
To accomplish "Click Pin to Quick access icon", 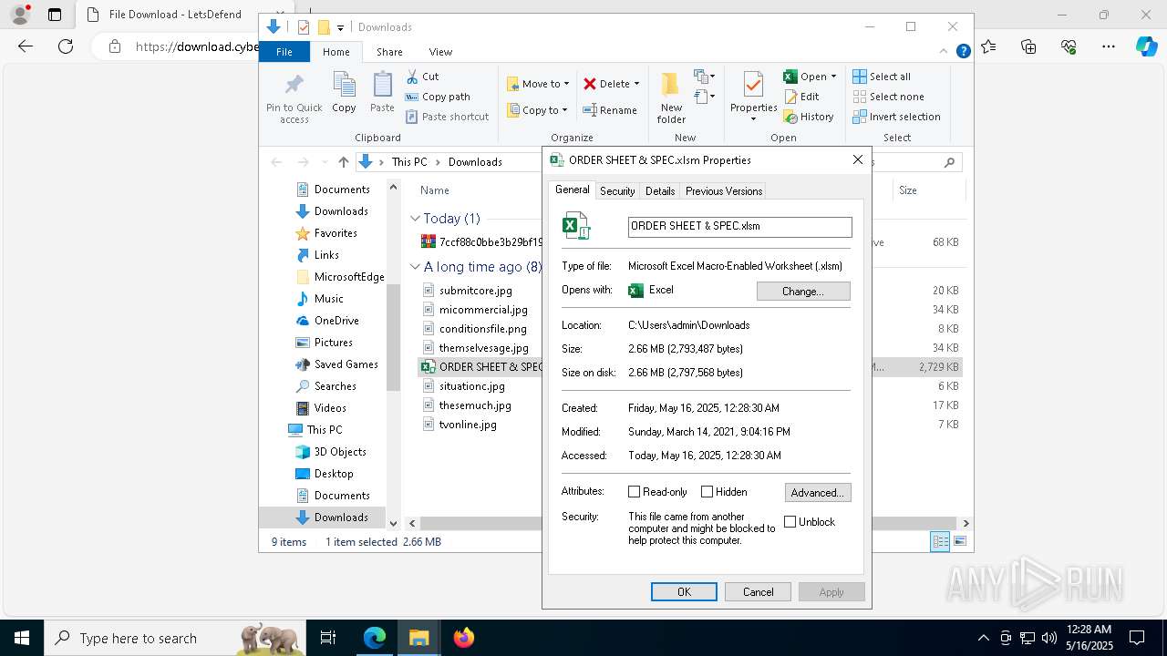I will (294, 86).
